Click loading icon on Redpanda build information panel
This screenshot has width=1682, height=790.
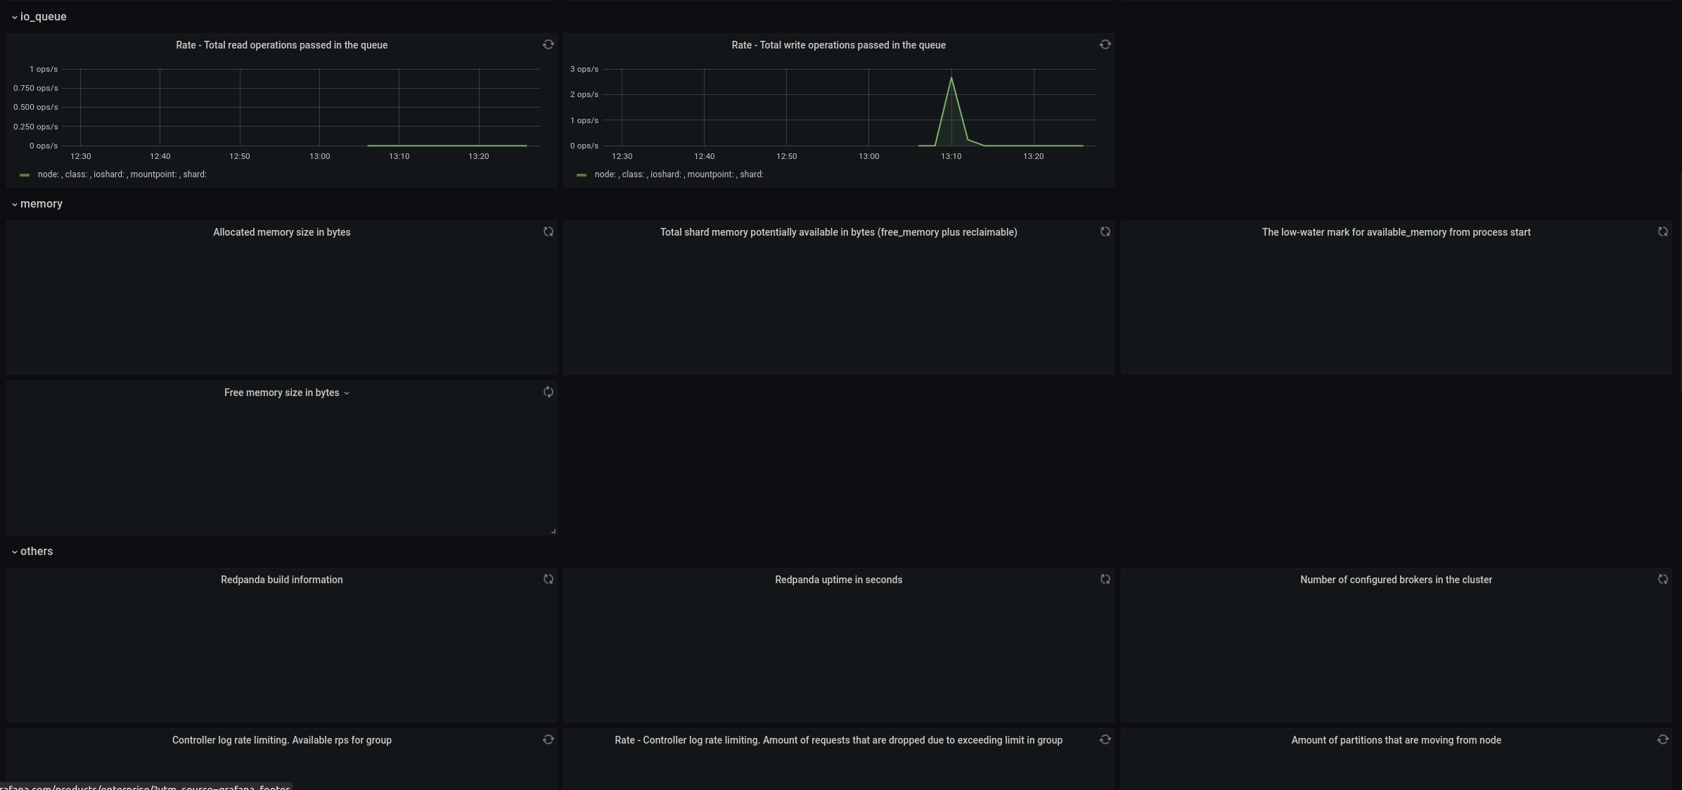click(x=548, y=580)
